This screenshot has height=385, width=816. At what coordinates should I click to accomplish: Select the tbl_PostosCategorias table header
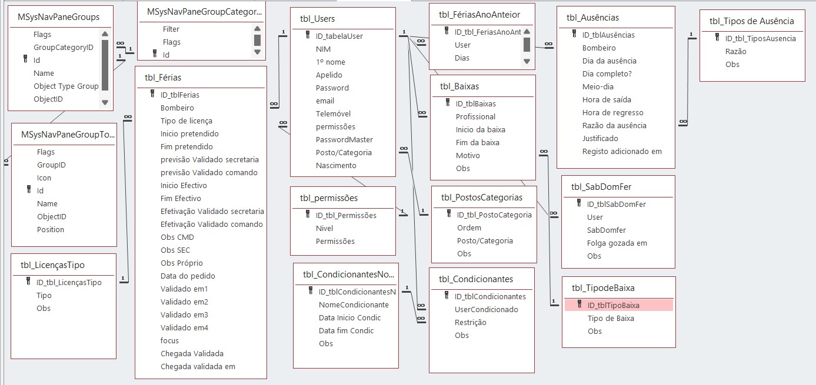[x=482, y=197]
